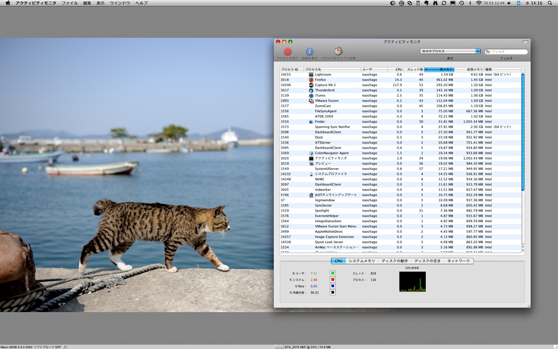Select the Firefox process icon row
The width and height of the screenshot is (558, 349).
point(311,80)
